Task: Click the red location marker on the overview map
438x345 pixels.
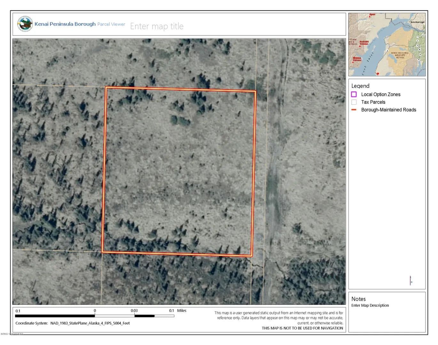Action: (x=378, y=74)
